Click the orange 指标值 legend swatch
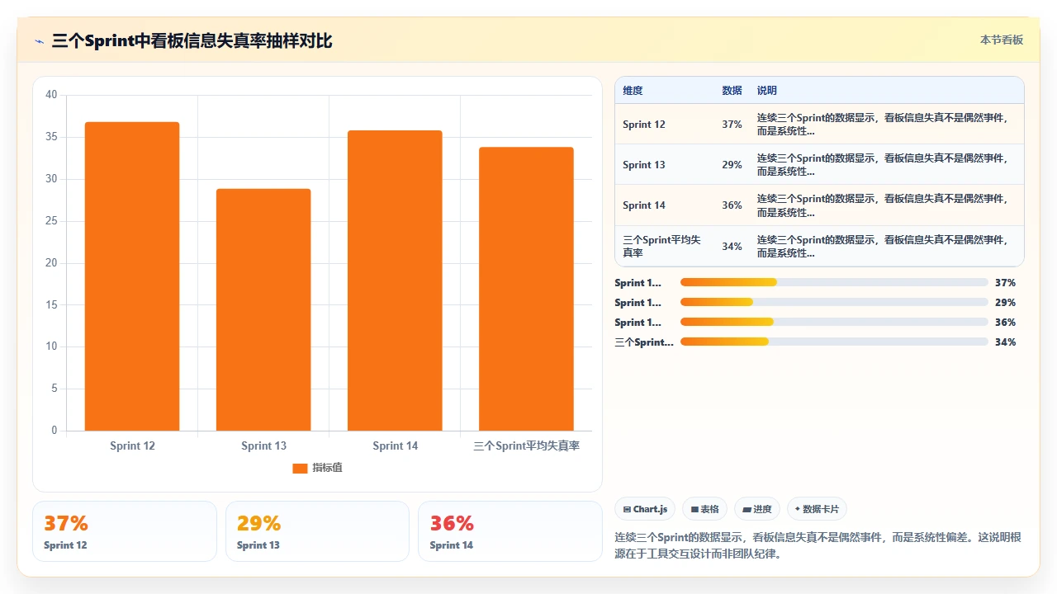This screenshot has width=1057, height=594. click(300, 468)
